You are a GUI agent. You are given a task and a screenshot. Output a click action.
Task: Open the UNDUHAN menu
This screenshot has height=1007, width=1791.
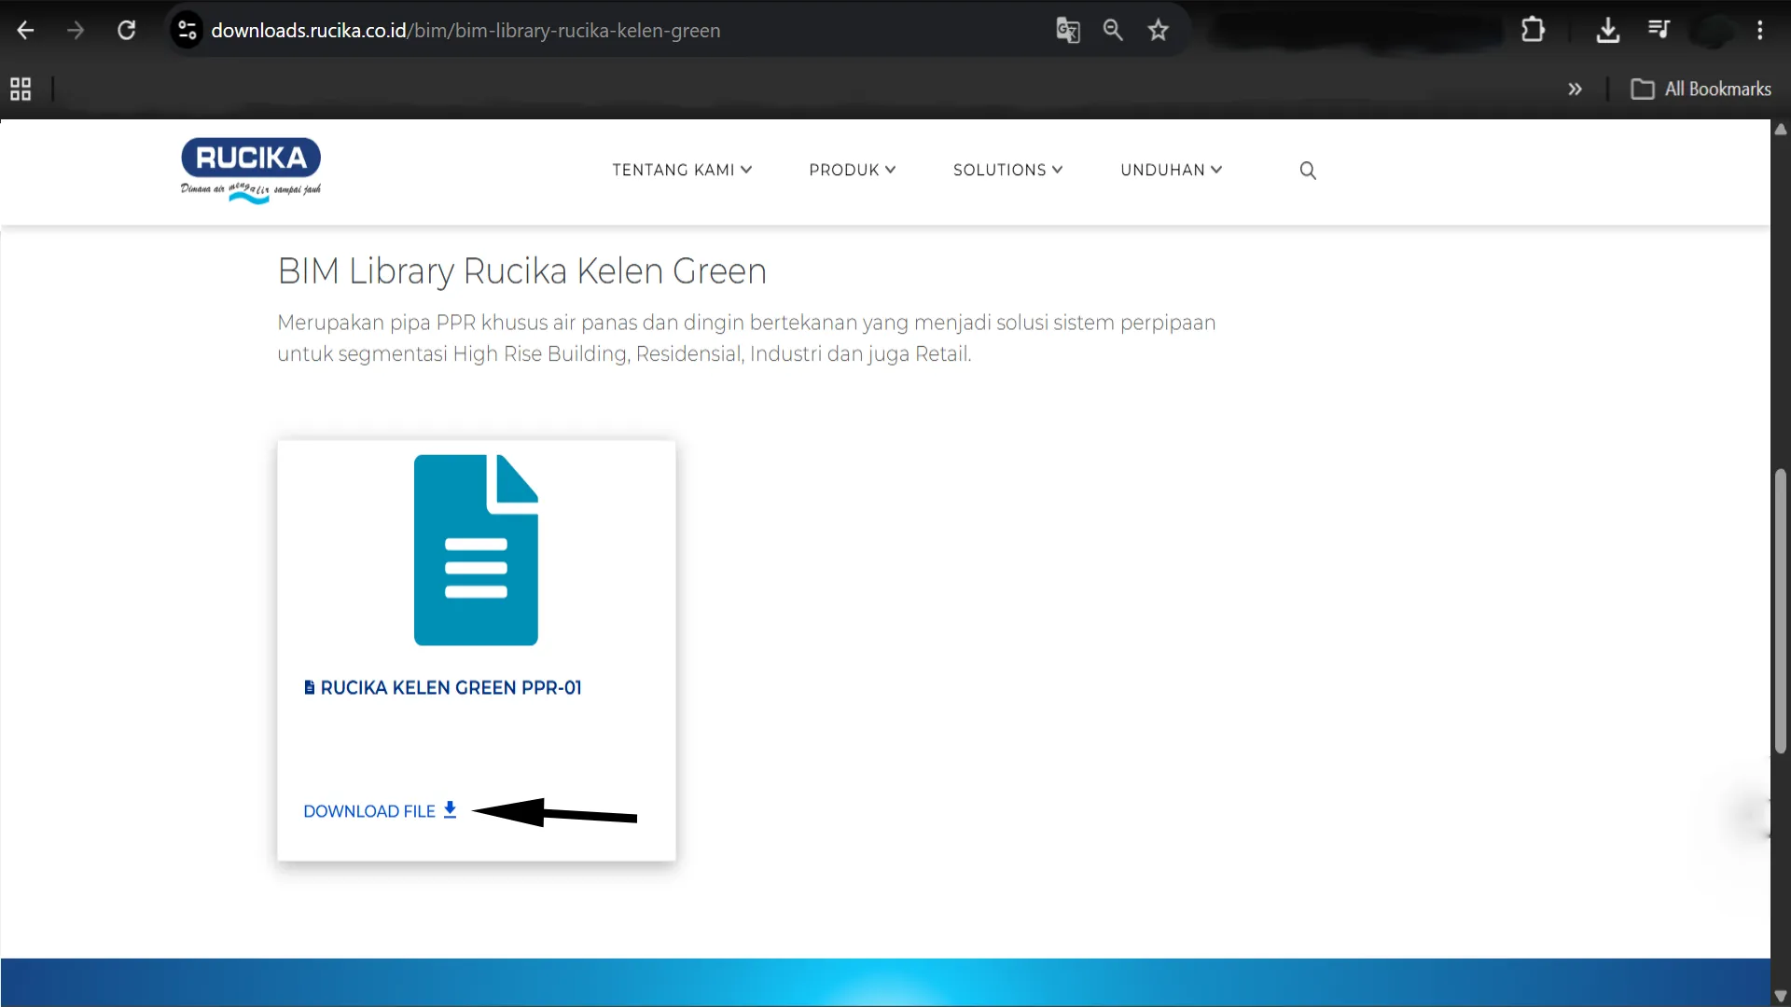(1172, 170)
